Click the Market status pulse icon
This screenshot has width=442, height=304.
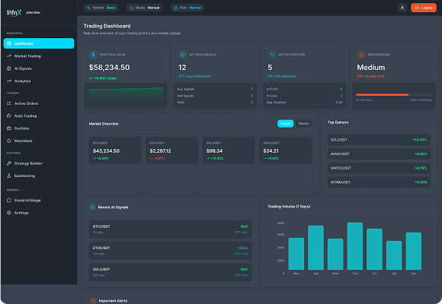pyautogui.click(x=88, y=8)
